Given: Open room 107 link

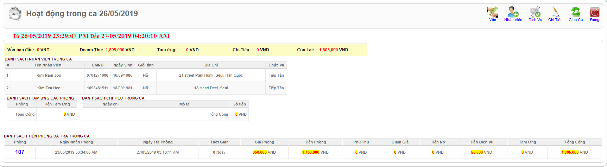Looking at the screenshot, I should (x=20, y=152).
